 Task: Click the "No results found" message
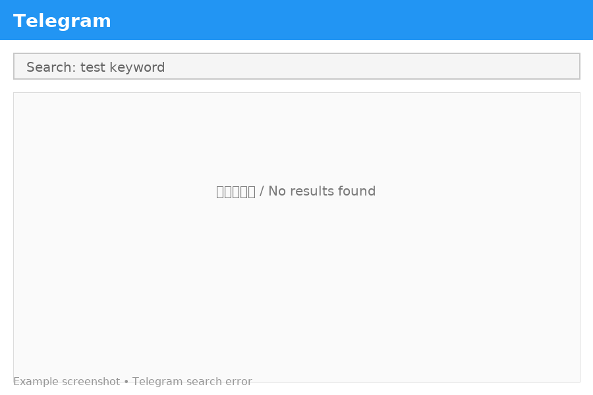coord(322,192)
